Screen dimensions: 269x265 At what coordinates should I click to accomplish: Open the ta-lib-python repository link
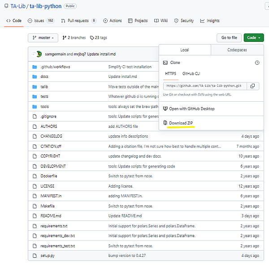pyautogui.click(x=45, y=6)
